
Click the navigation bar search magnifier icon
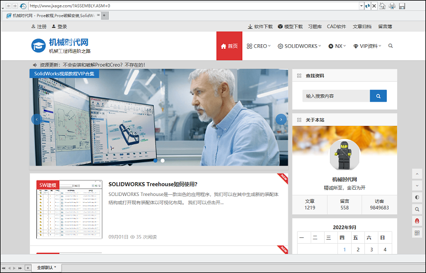click(x=390, y=46)
